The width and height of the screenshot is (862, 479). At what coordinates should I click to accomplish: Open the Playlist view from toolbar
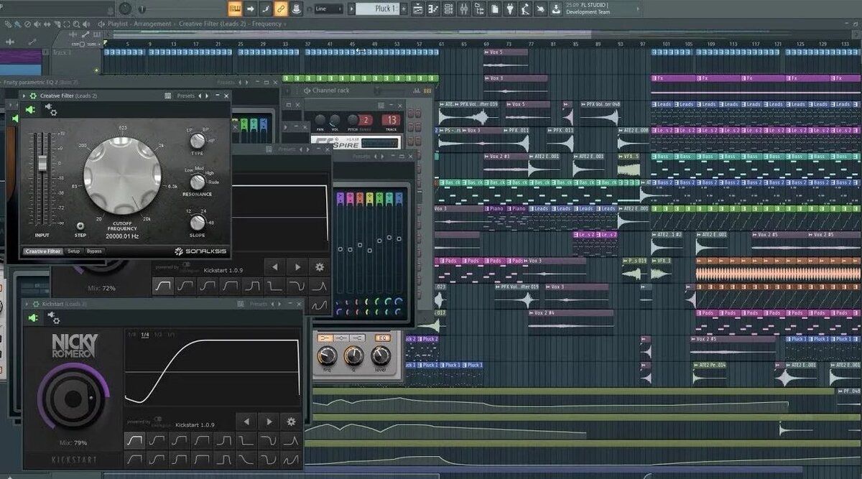click(x=418, y=9)
